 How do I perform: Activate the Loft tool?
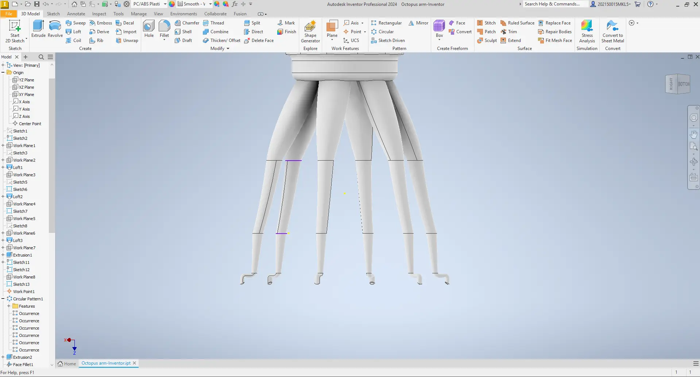[x=74, y=32]
